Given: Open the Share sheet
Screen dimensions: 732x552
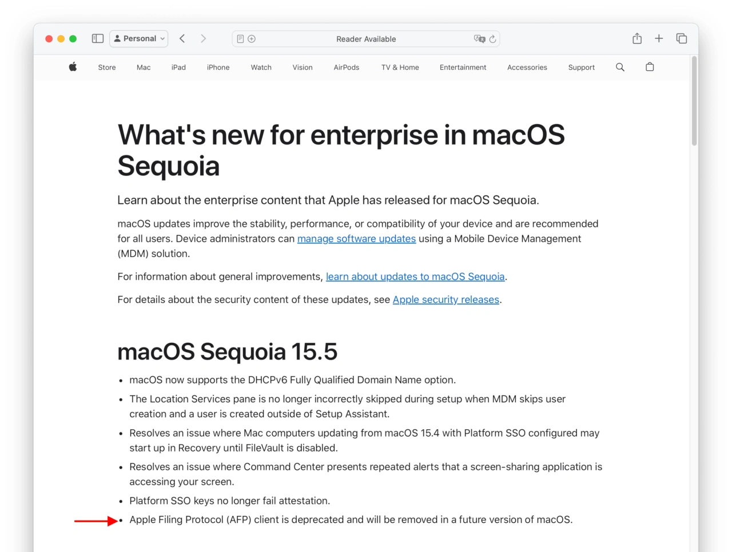Looking at the screenshot, I should pos(637,38).
